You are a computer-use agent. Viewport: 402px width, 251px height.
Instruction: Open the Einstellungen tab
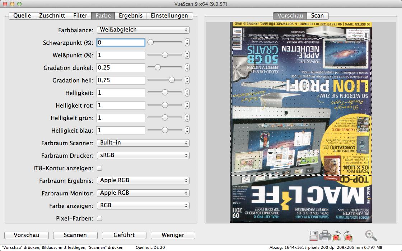pos(169,16)
